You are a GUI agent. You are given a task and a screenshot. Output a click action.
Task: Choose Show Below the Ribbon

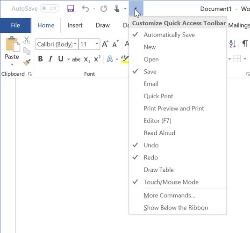[x=178, y=208]
